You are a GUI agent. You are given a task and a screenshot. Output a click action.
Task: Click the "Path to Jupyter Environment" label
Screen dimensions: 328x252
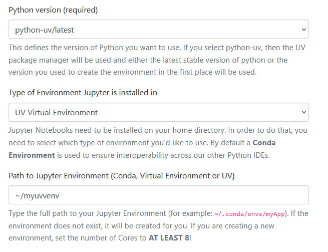[x=122, y=176]
